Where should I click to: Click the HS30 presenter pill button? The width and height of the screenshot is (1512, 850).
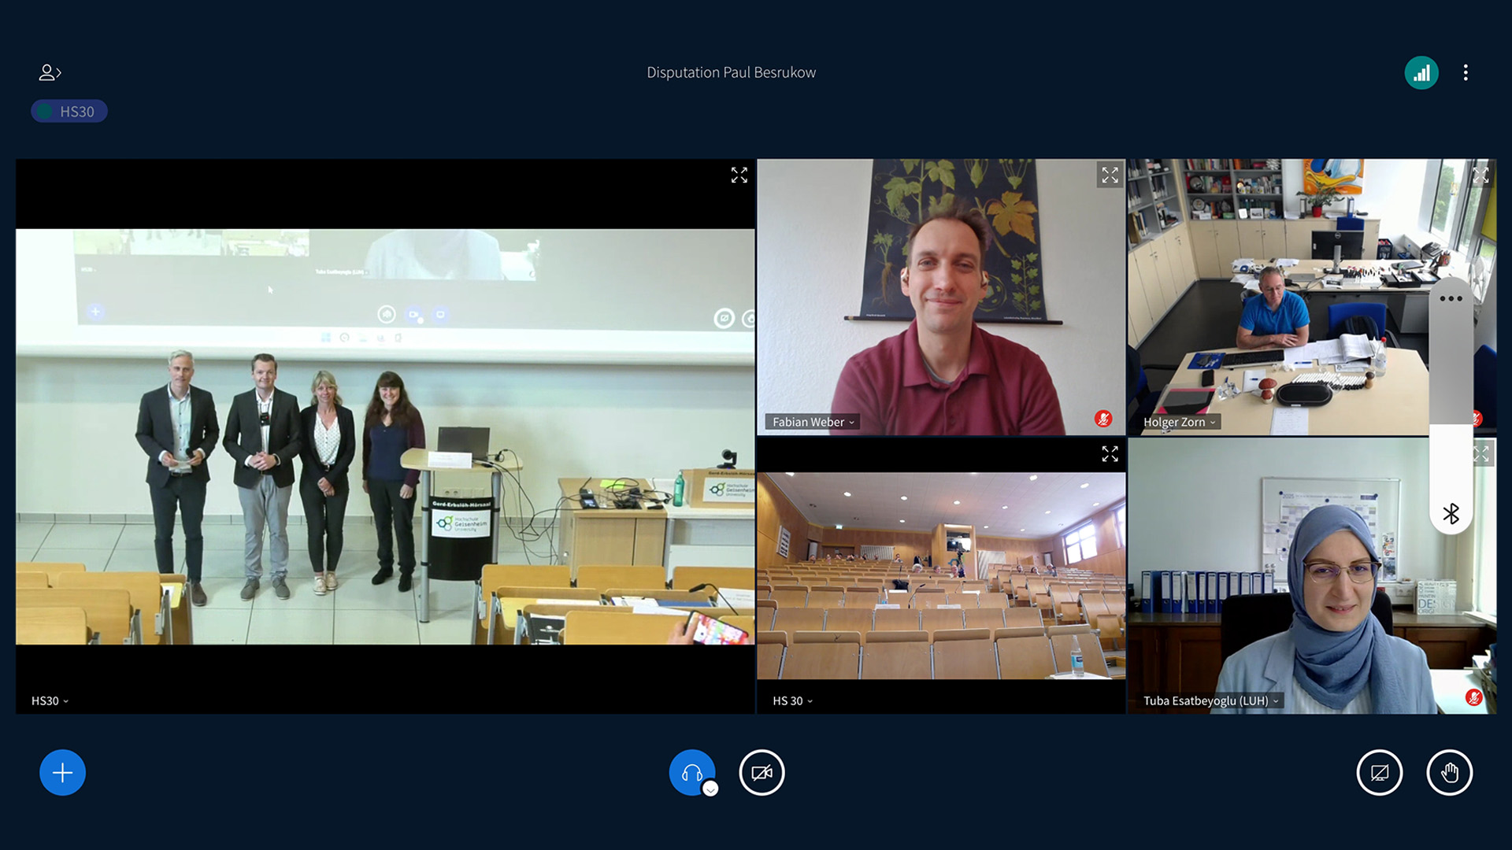pyautogui.click(x=69, y=112)
